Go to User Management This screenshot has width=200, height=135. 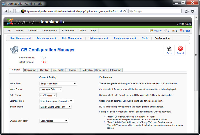tap(21, 38)
